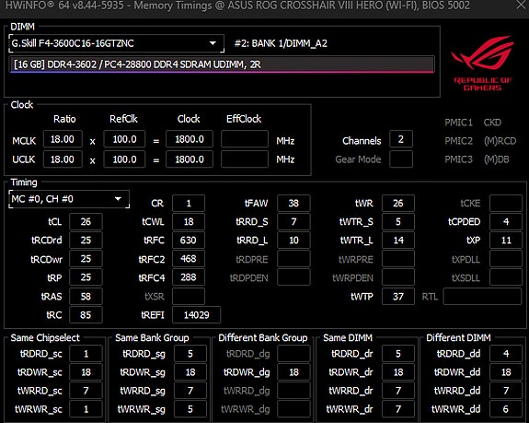The width and height of the screenshot is (529, 423).
Task: Select the tRDWR_dg 18 field
Action: (x=293, y=372)
